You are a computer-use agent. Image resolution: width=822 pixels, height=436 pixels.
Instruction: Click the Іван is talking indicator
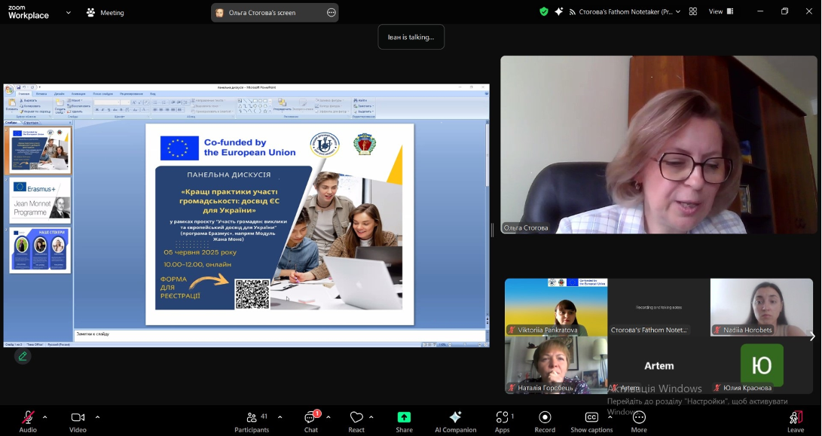411,37
